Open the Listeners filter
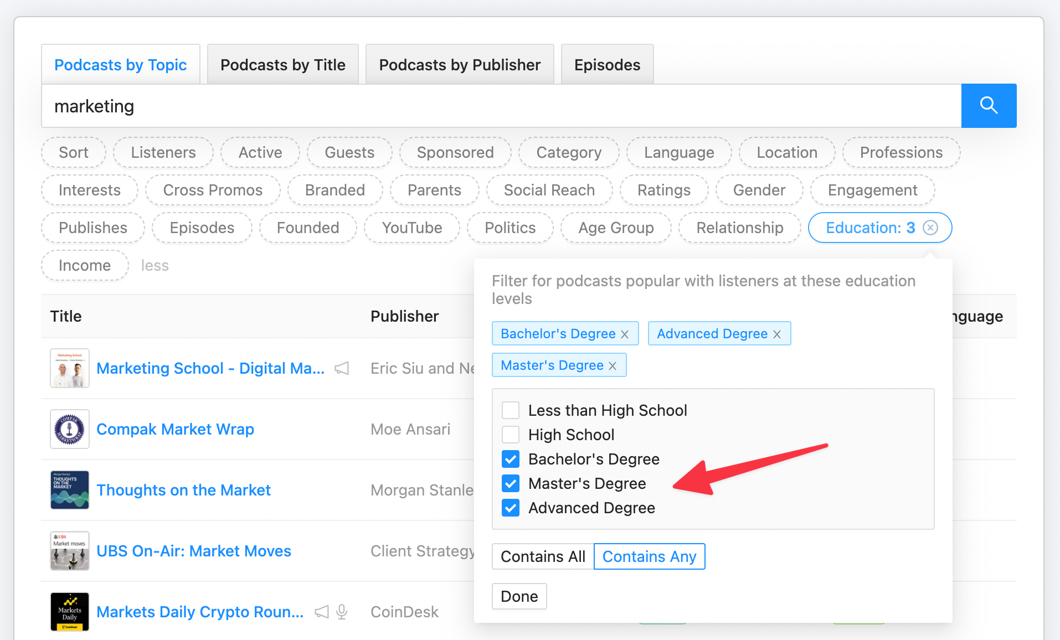The image size is (1060, 640). click(163, 152)
